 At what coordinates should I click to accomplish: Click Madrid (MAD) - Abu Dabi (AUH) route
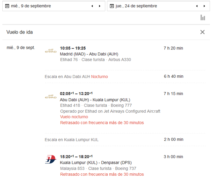89,54
